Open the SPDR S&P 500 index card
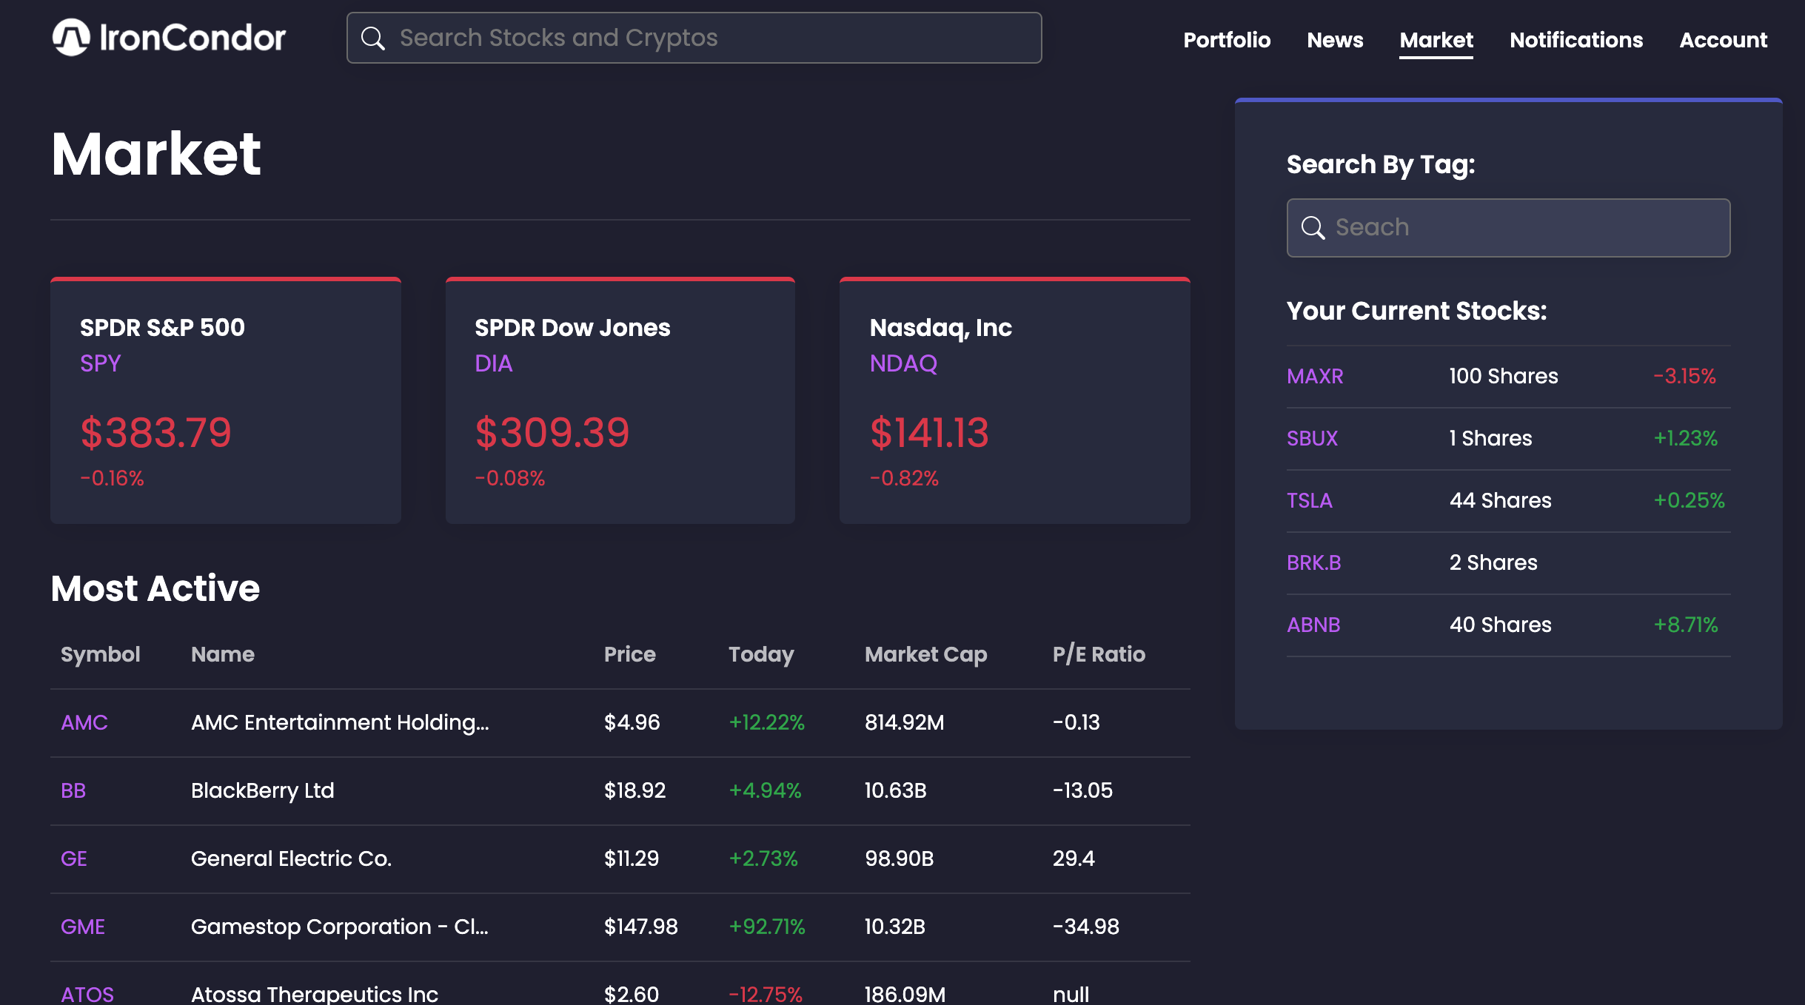 click(x=226, y=400)
